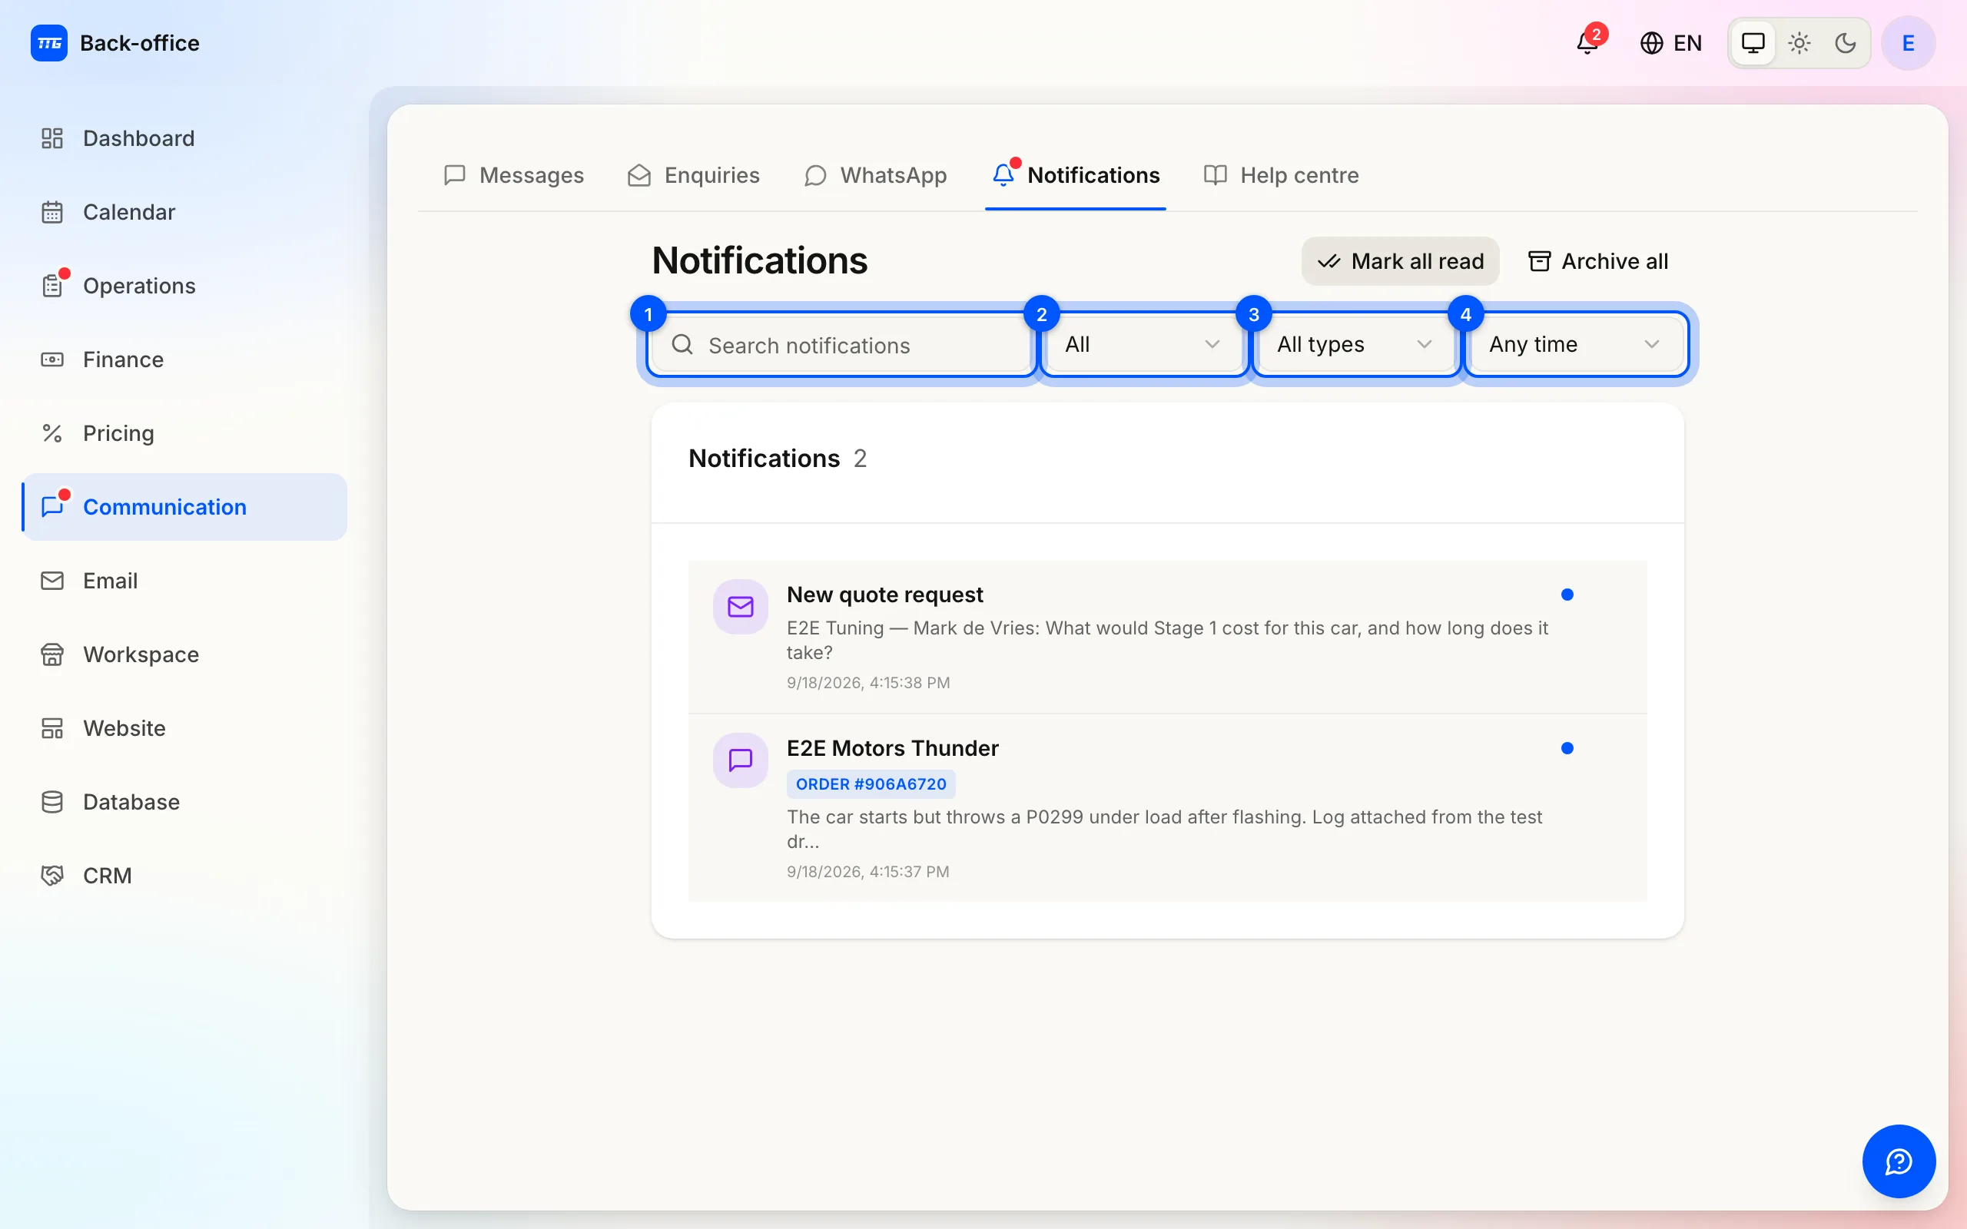Image resolution: width=1967 pixels, height=1229 pixels.
Task: Click the CRM handshake icon
Action: pos(52,876)
